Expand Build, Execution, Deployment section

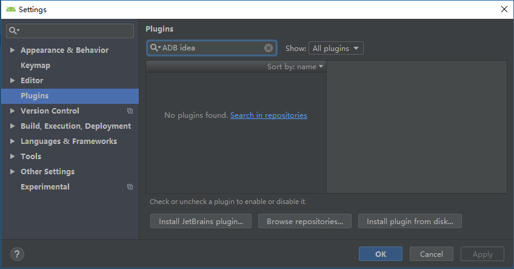click(x=13, y=126)
